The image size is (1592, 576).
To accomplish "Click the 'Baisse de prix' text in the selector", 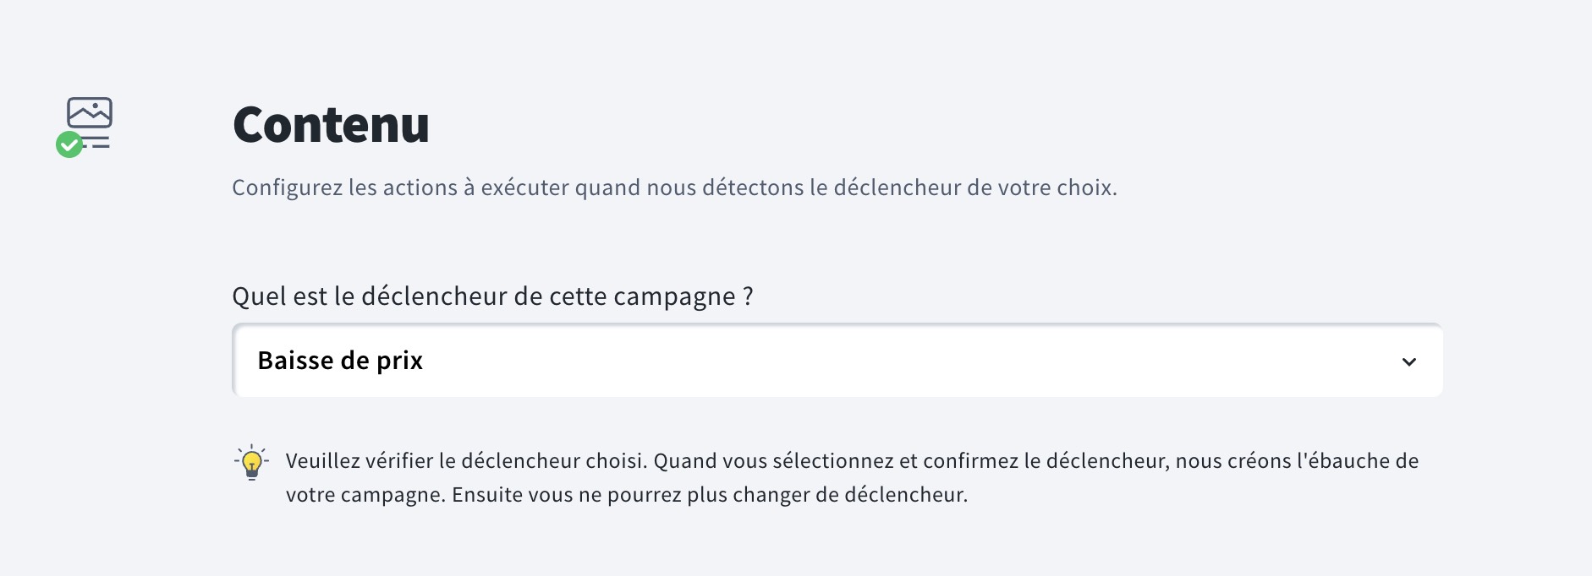I will pos(342,360).
